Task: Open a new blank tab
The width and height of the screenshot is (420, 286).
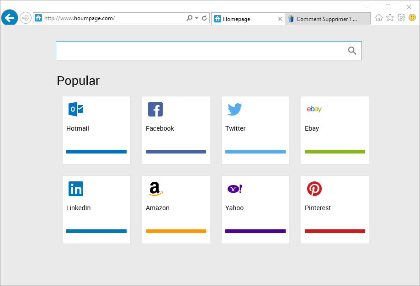Action: pyautogui.click(x=364, y=19)
